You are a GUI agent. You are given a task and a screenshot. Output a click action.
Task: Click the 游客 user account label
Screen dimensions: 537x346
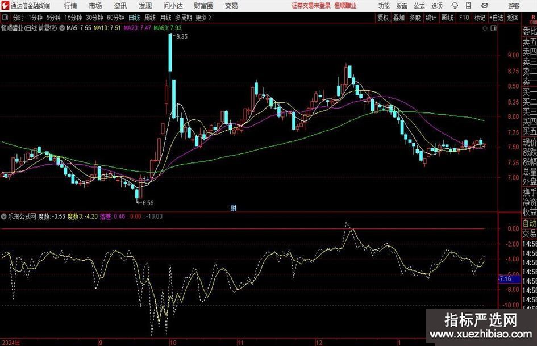click(x=514, y=6)
